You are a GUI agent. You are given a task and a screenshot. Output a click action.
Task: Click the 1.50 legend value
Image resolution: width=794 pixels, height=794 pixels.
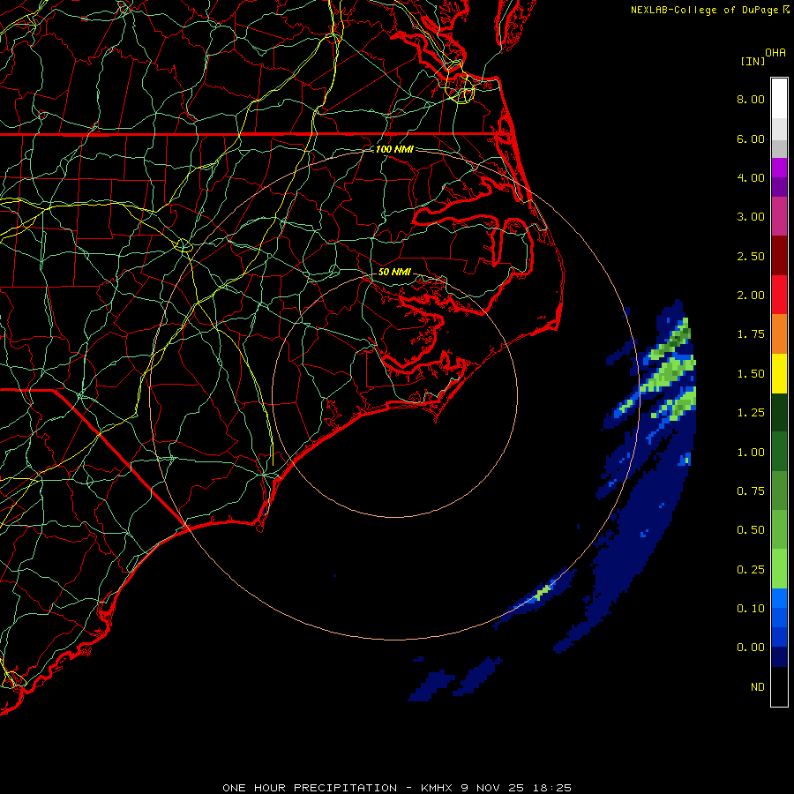[x=751, y=374]
